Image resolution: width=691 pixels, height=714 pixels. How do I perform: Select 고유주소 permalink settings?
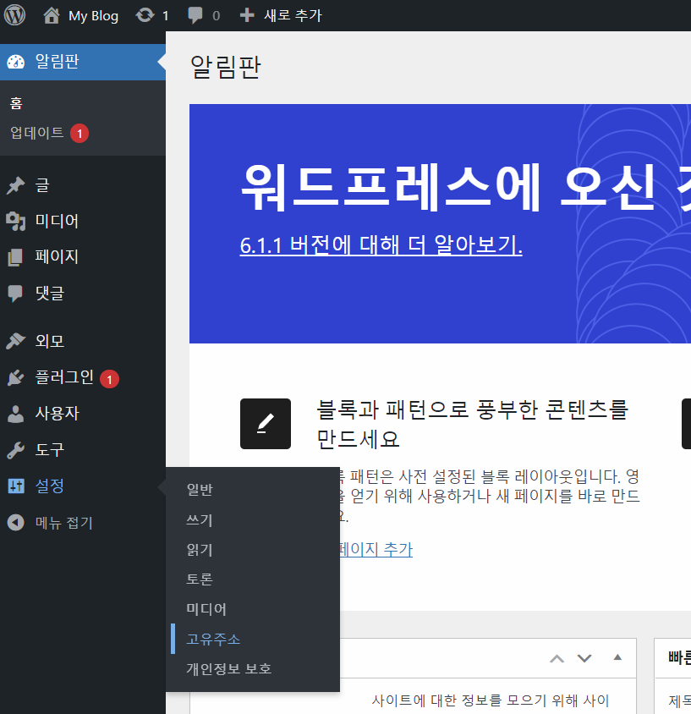click(213, 639)
